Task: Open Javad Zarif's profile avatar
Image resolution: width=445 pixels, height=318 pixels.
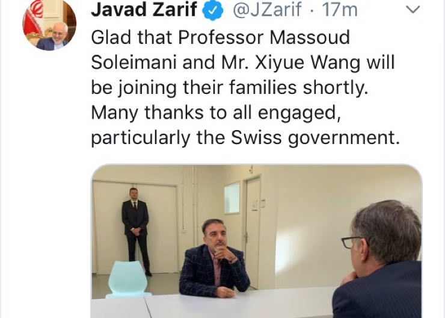Action: click(x=49, y=24)
